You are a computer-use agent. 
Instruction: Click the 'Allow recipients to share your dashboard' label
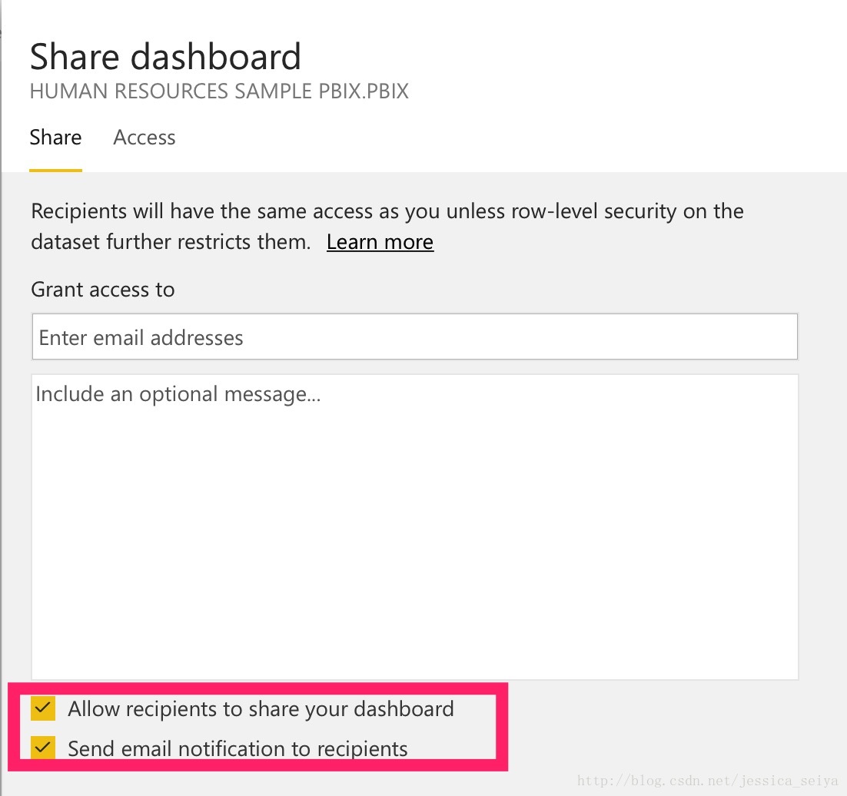coord(261,709)
